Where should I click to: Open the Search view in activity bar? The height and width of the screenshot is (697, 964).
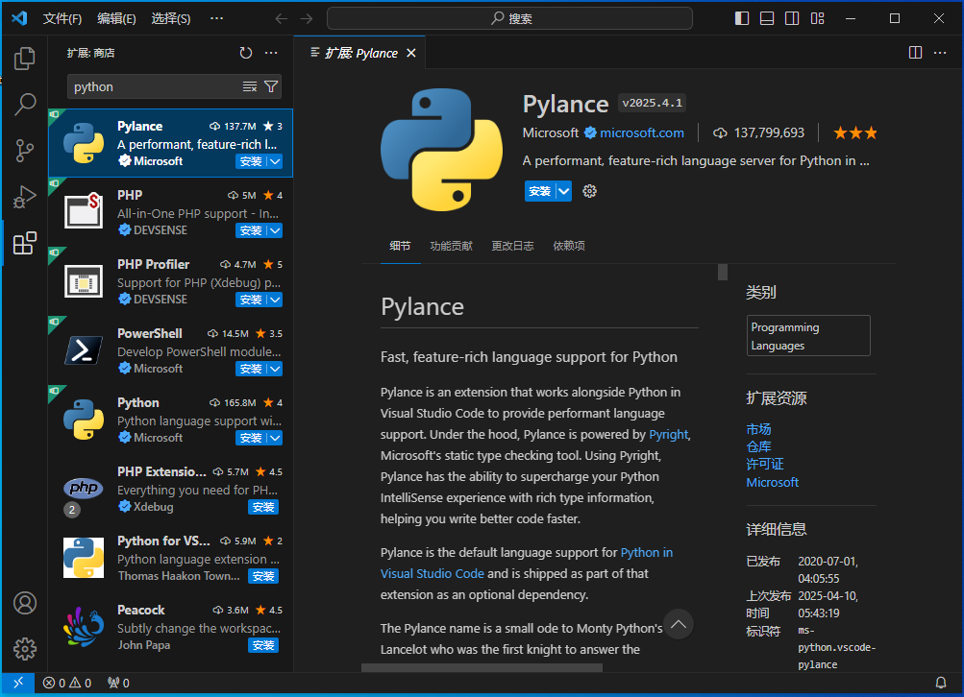point(25,105)
